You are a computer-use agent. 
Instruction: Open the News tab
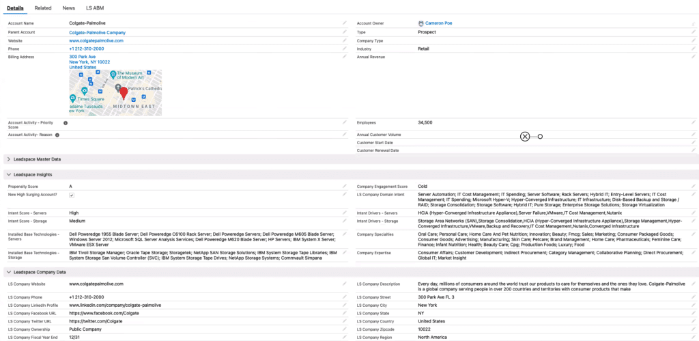[69, 8]
